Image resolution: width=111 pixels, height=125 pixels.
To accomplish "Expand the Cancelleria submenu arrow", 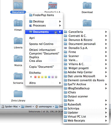I will 106,32.
